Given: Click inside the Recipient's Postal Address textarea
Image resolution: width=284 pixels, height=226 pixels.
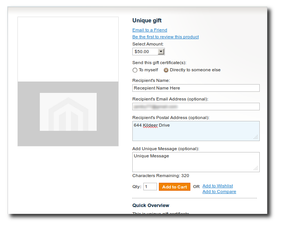Looking at the screenshot, I should pos(196,131).
